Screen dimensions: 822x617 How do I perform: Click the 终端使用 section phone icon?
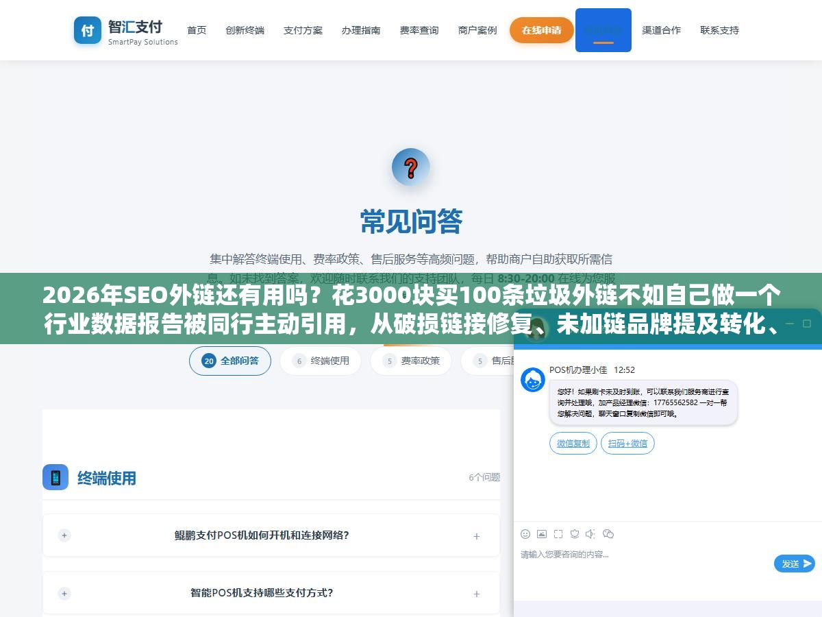click(x=55, y=477)
